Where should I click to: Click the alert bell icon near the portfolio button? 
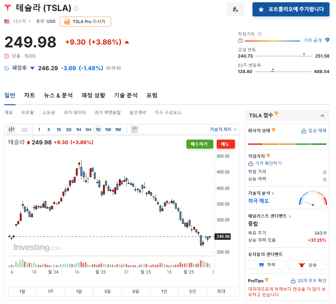tap(235, 9)
